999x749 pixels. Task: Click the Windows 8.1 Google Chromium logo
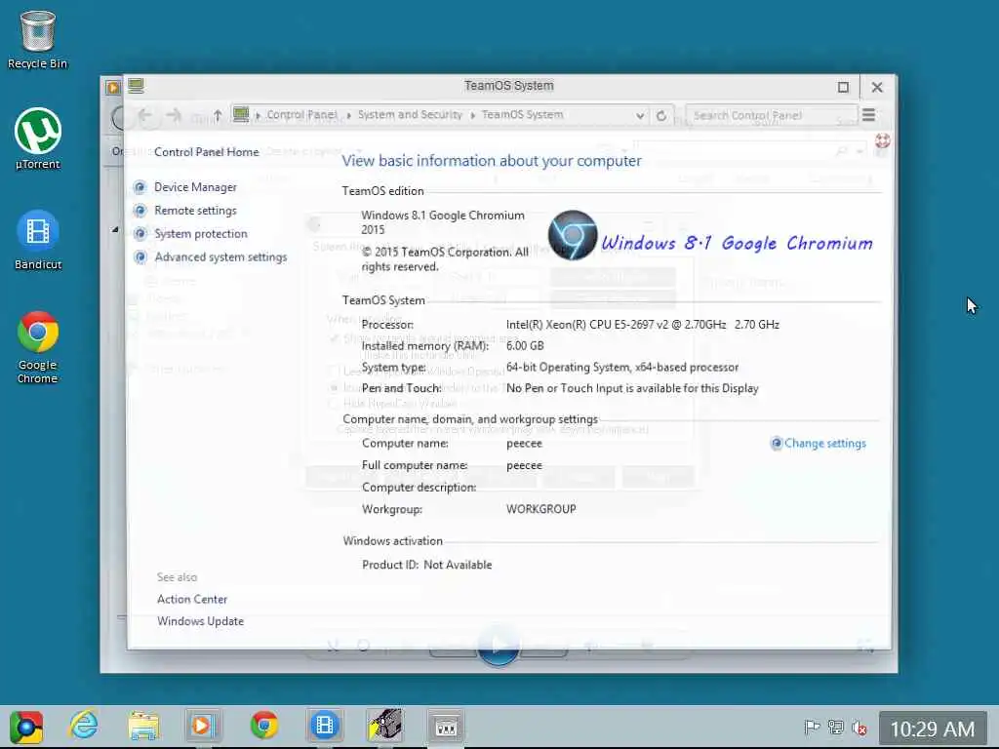click(x=710, y=236)
